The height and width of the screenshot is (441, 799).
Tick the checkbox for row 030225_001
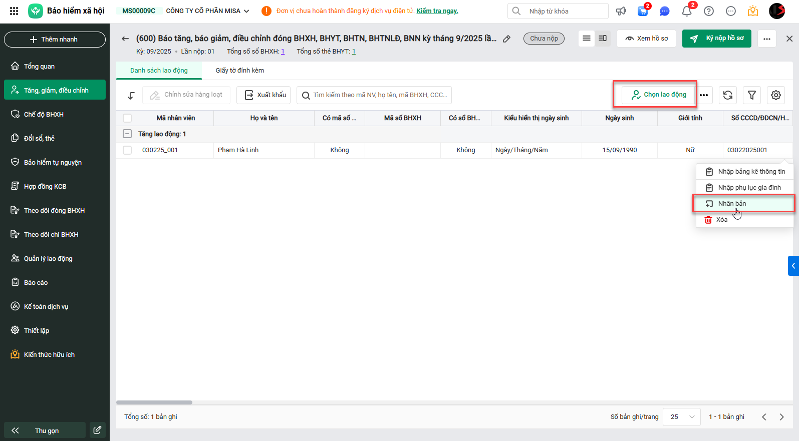pos(127,150)
